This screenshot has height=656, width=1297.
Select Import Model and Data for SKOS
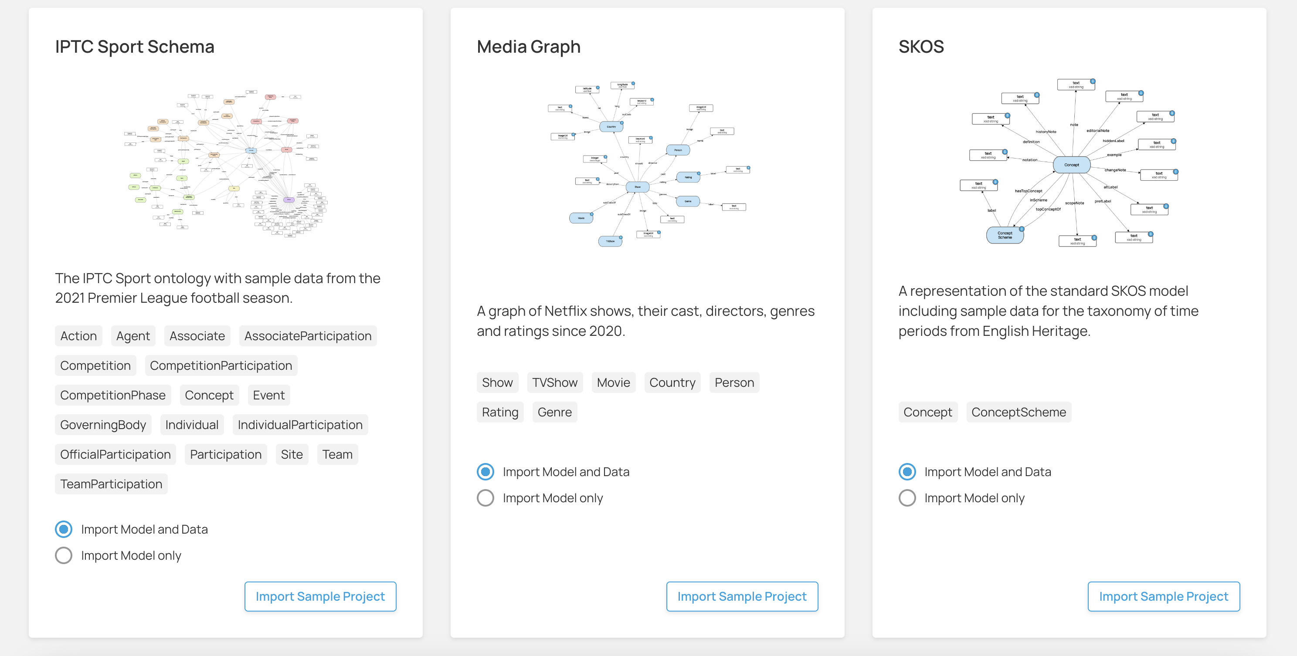pyautogui.click(x=907, y=472)
